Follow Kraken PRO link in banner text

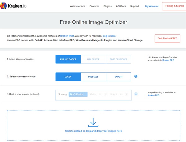(x=67, y=36)
